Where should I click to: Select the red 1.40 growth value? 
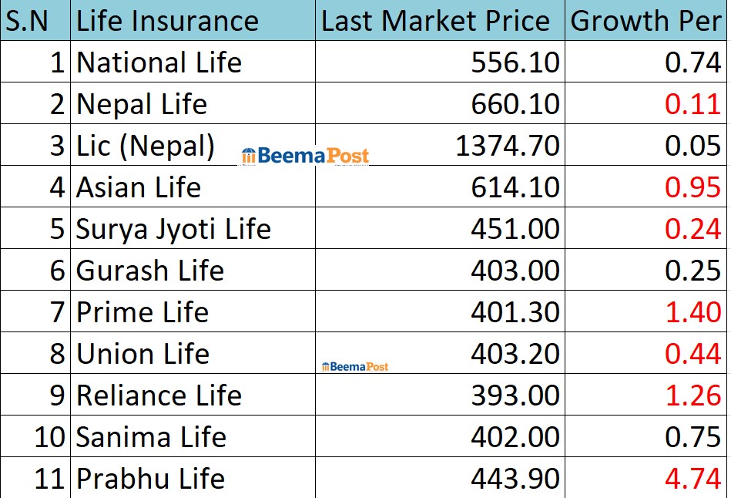pyautogui.click(x=692, y=312)
